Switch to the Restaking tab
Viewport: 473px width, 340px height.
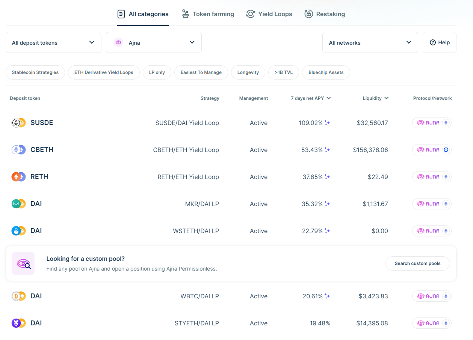[x=325, y=14]
